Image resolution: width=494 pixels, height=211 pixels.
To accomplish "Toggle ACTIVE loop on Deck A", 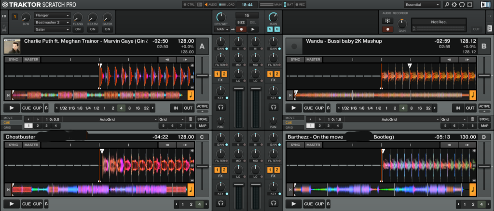I will (202, 106).
